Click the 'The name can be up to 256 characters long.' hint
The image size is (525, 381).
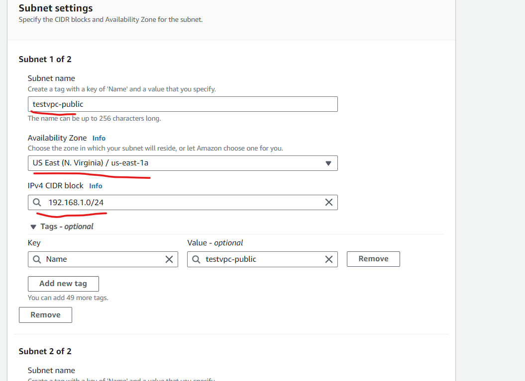pos(95,118)
